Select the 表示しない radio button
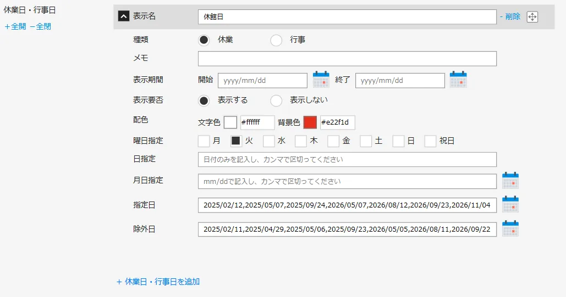566x297 pixels. (x=276, y=100)
